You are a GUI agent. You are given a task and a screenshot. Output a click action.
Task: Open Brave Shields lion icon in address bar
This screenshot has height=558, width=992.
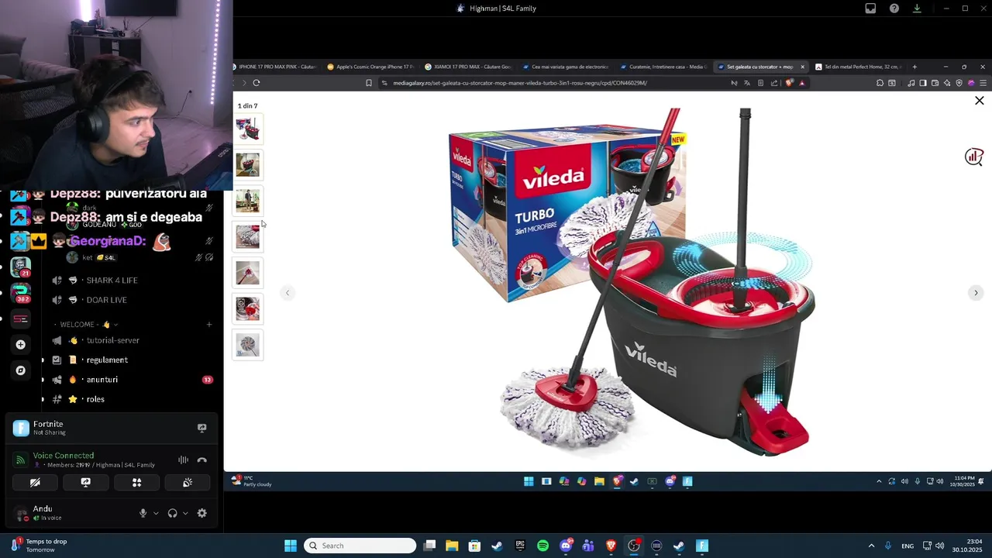(x=789, y=83)
